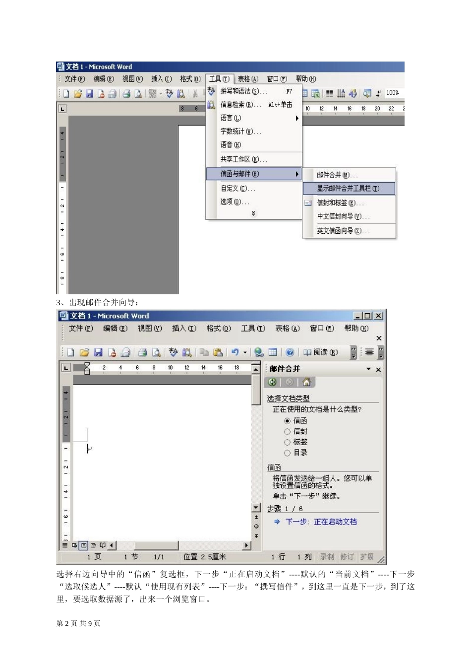Open 邮件合并 task pane dropdown arrow
This screenshot has width=471, height=667.
368,369
